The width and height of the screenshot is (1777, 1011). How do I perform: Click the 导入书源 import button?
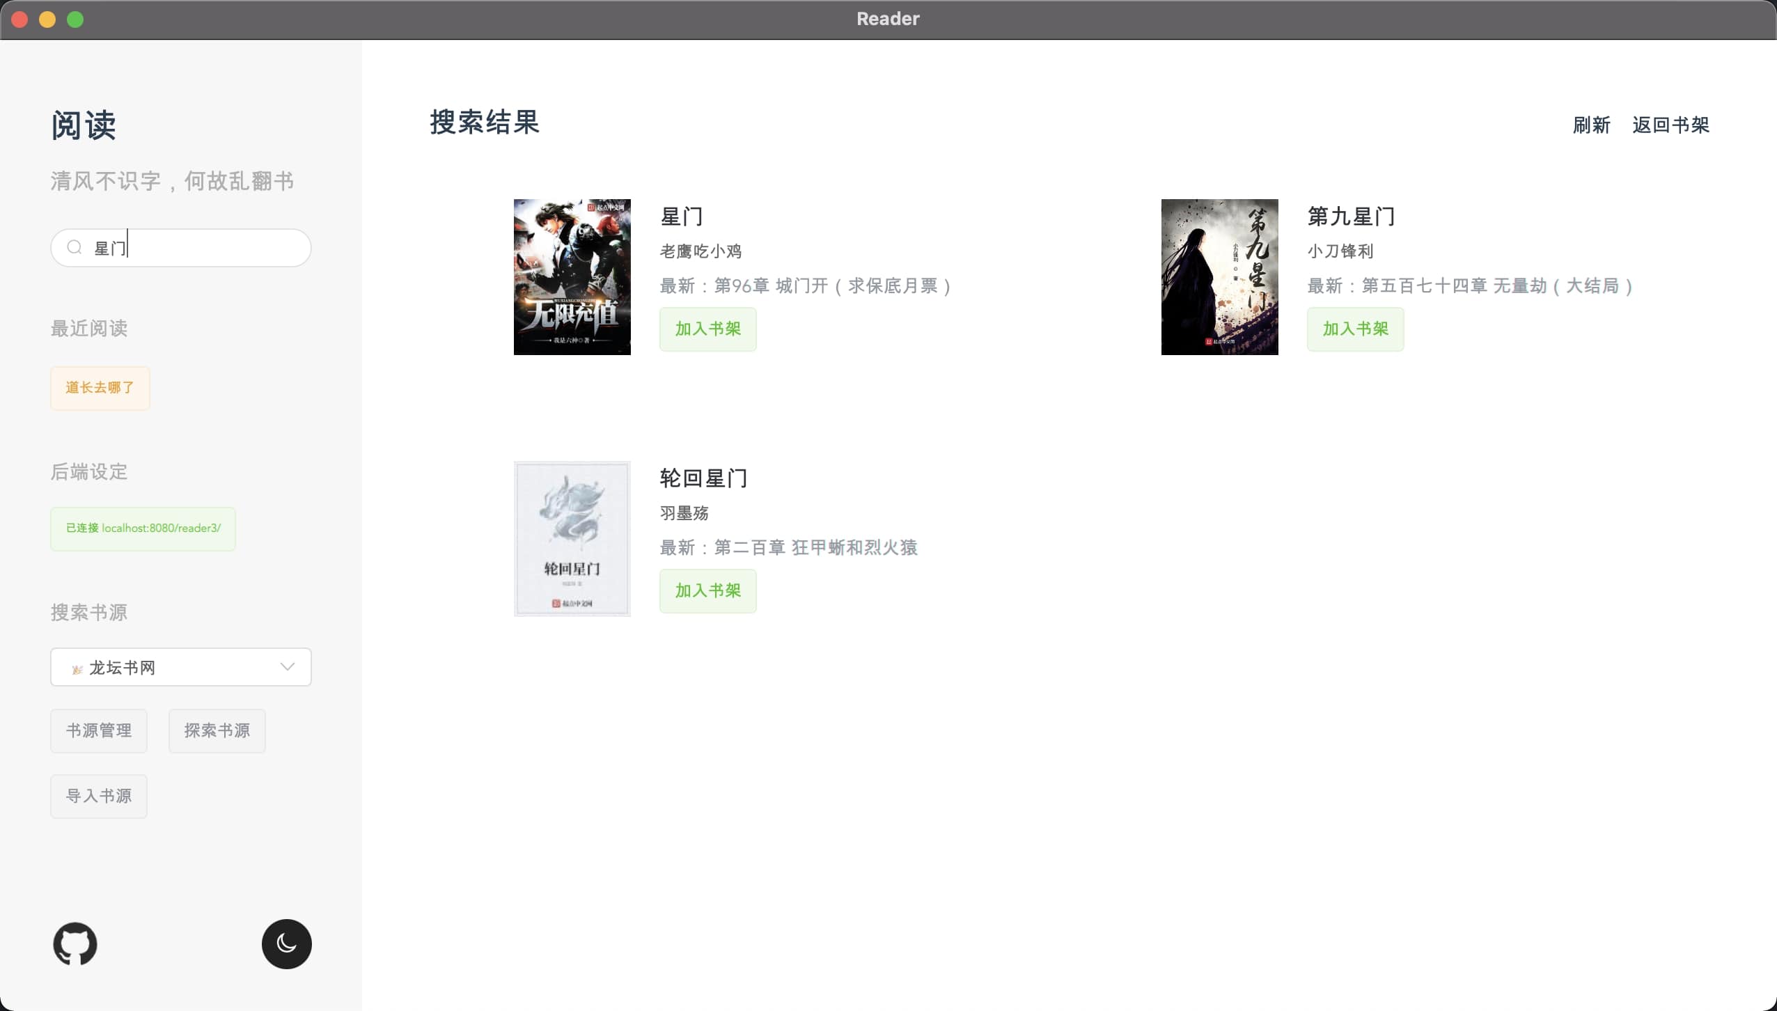[98, 796]
